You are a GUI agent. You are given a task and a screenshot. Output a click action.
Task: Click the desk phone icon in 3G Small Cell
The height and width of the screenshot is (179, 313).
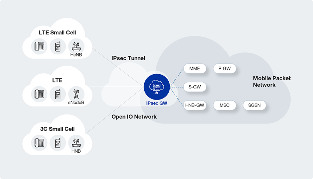tap(39, 143)
